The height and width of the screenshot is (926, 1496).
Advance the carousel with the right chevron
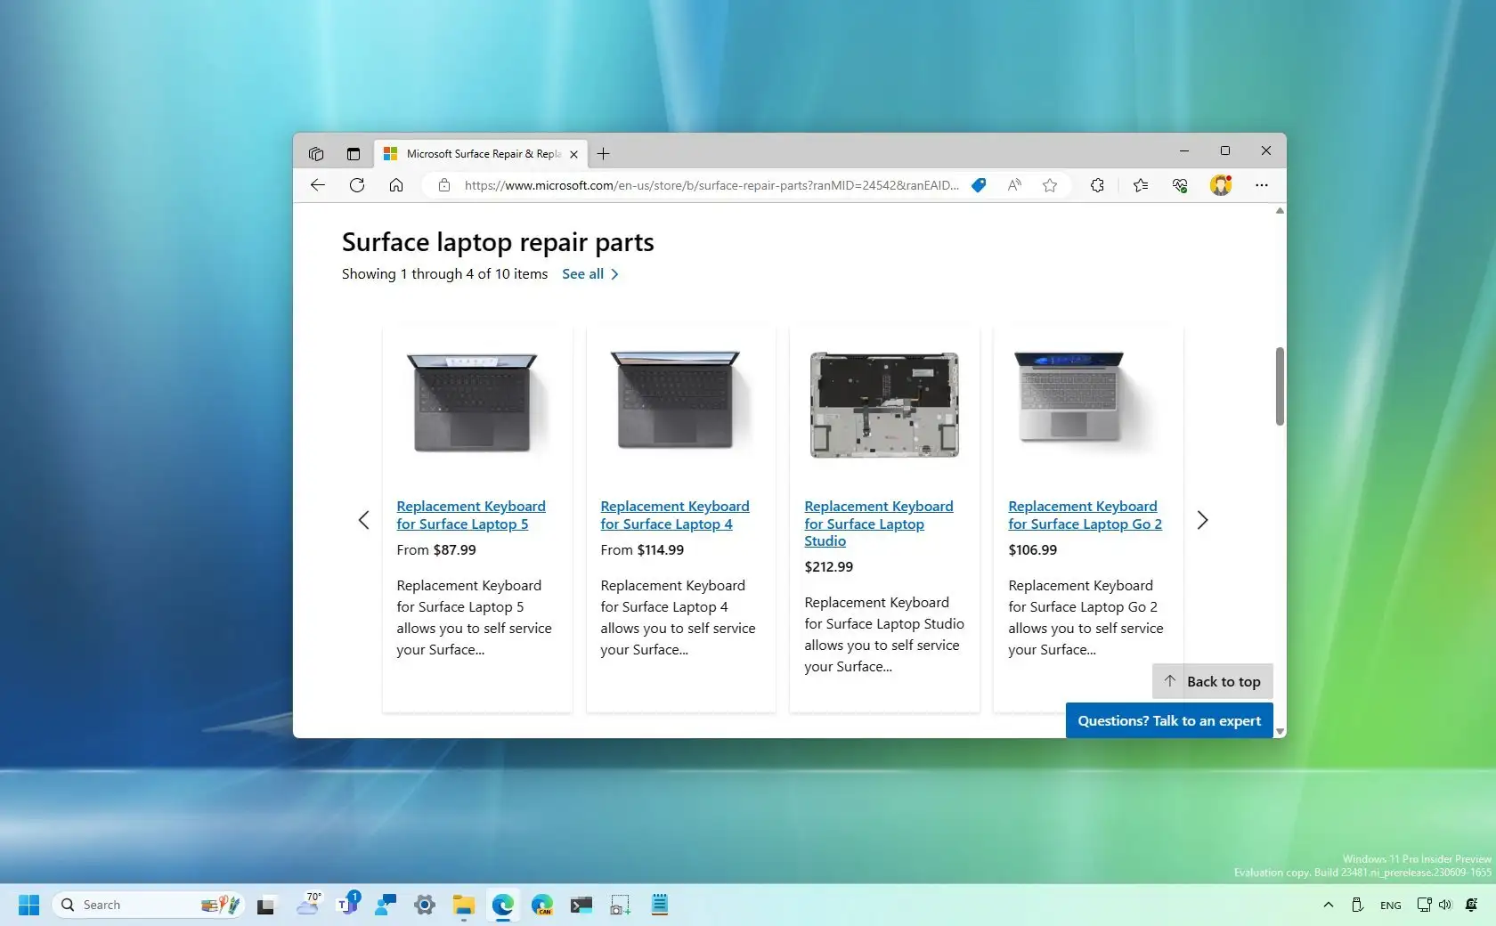pos(1201,520)
